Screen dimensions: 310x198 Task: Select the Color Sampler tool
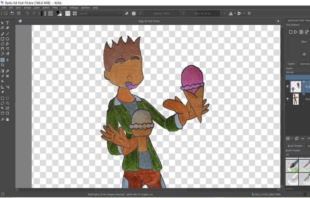7,71
